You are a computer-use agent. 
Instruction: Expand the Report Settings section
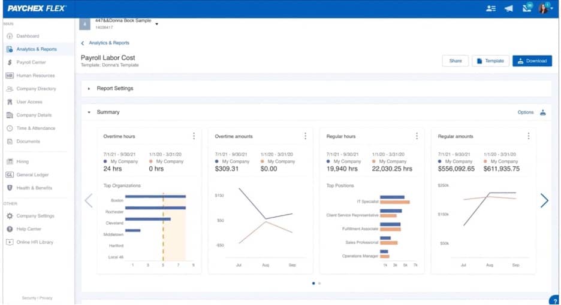tap(89, 89)
